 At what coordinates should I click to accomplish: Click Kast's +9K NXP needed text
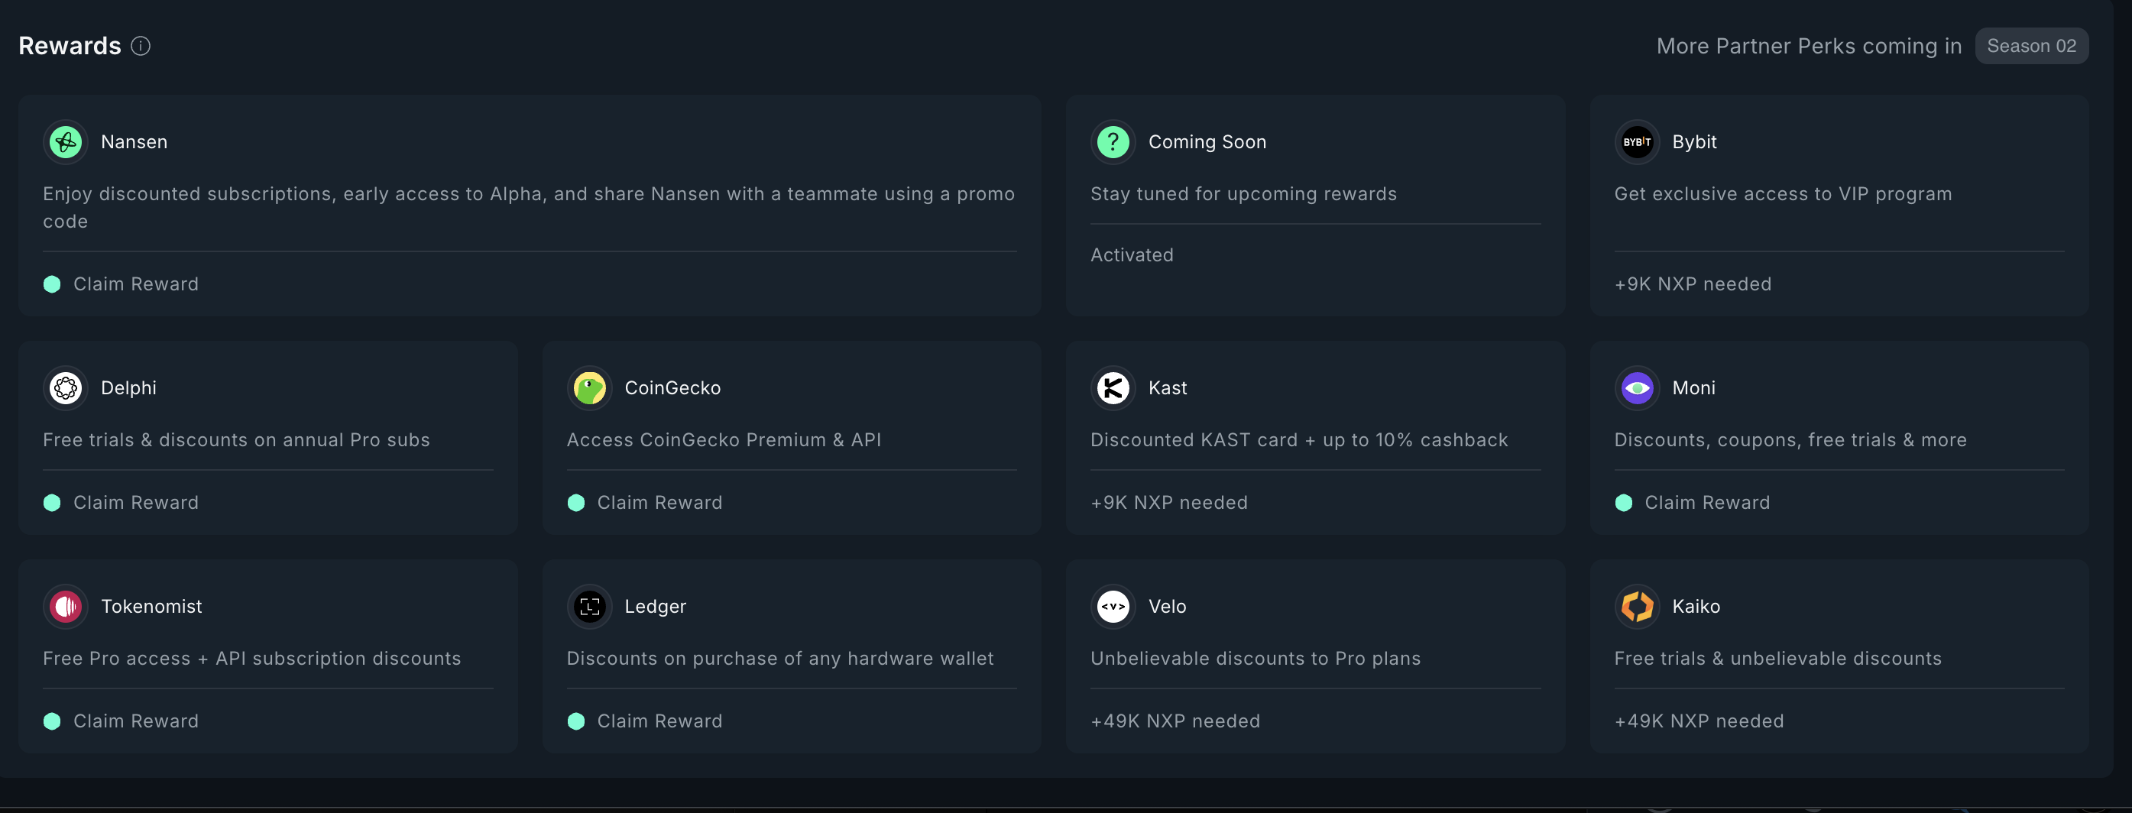tap(1168, 503)
